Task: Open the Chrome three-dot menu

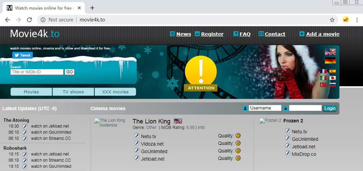Action: click(357, 20)
